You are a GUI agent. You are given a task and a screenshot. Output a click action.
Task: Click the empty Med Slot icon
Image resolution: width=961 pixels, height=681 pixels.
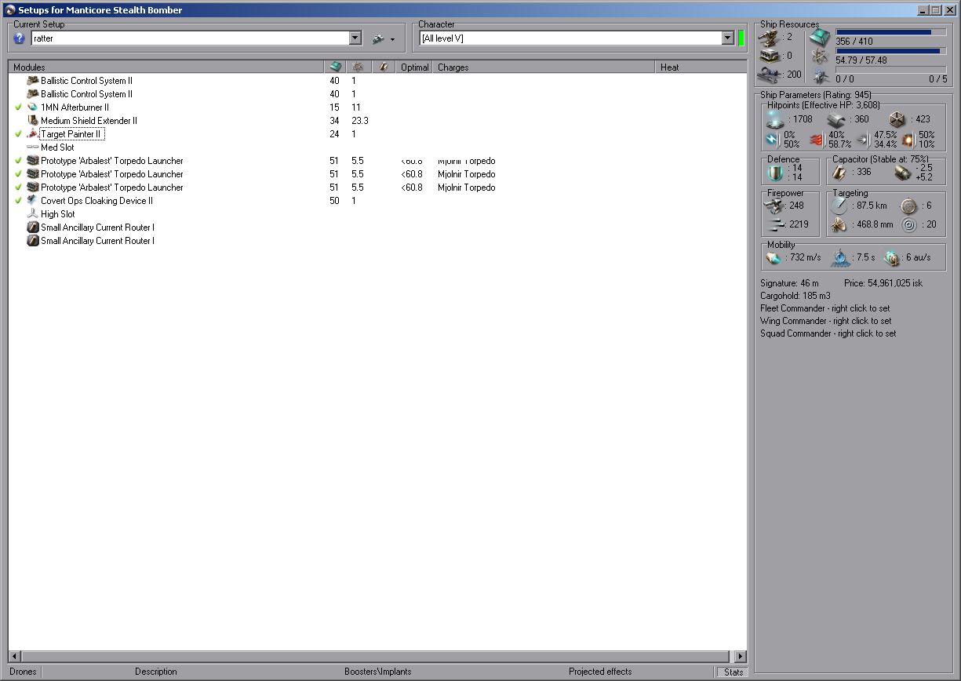(32, 147)
